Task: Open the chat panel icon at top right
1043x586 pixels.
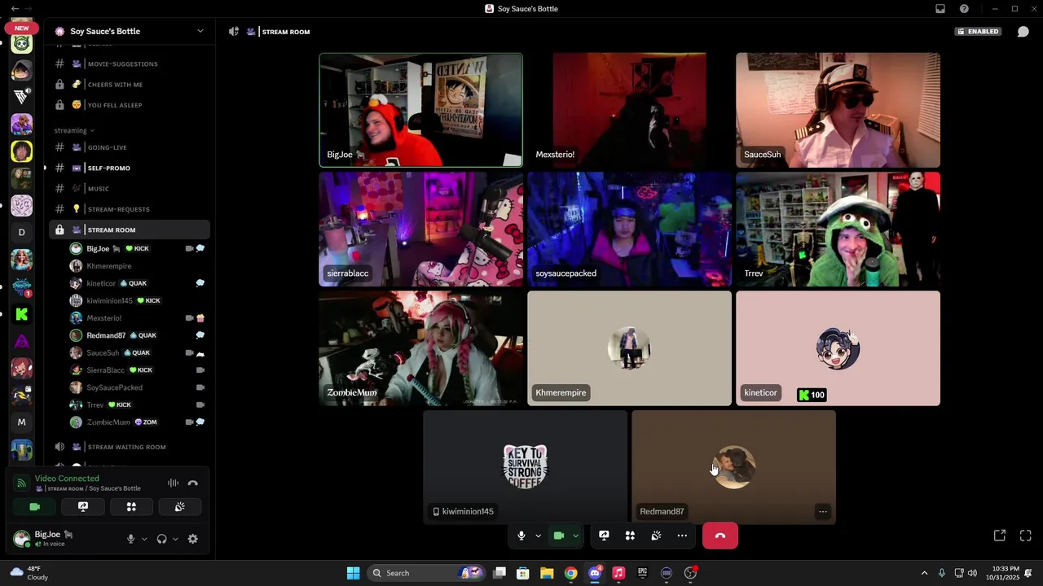Action: click(x=1023, y=32)
